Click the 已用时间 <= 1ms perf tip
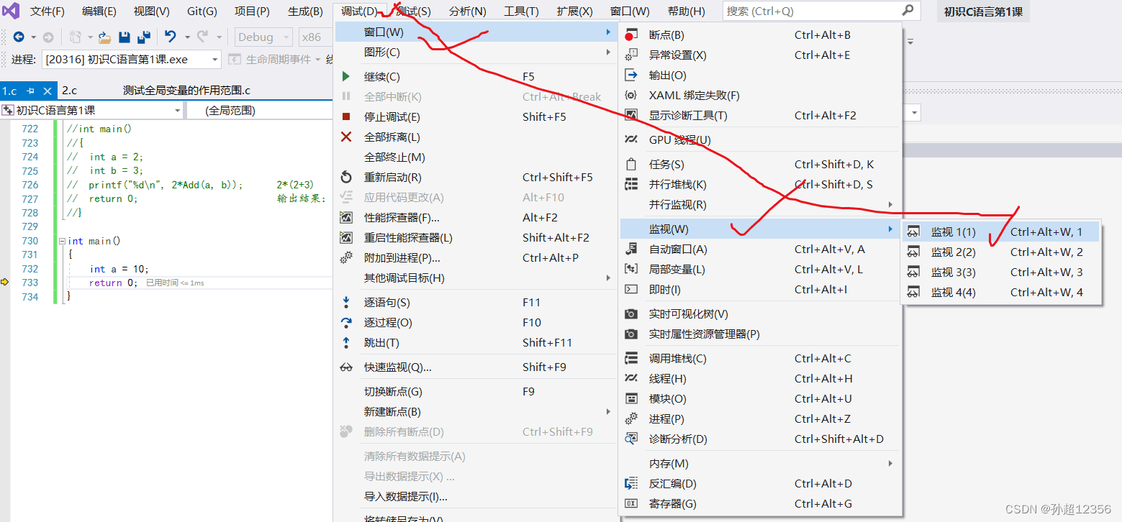Viewport: 1122px width, 522px height. pyautogui.click(x=175, y=283)
